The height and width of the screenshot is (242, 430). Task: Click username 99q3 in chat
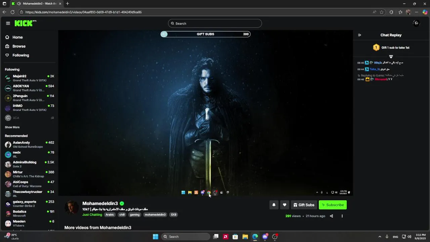(x=378, y=63)
